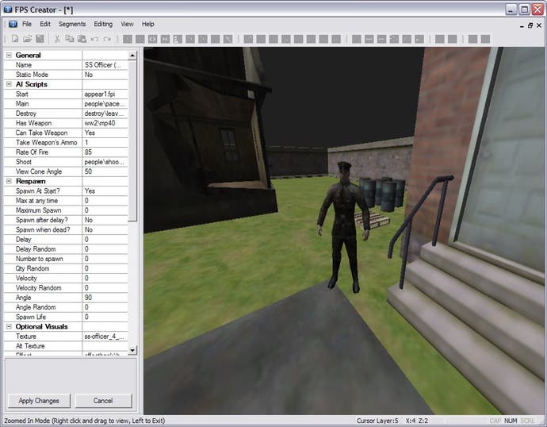Click the Cut scissors toolbar icon
This screenshot has height=427, width=547.
click(x=56, y=39)
